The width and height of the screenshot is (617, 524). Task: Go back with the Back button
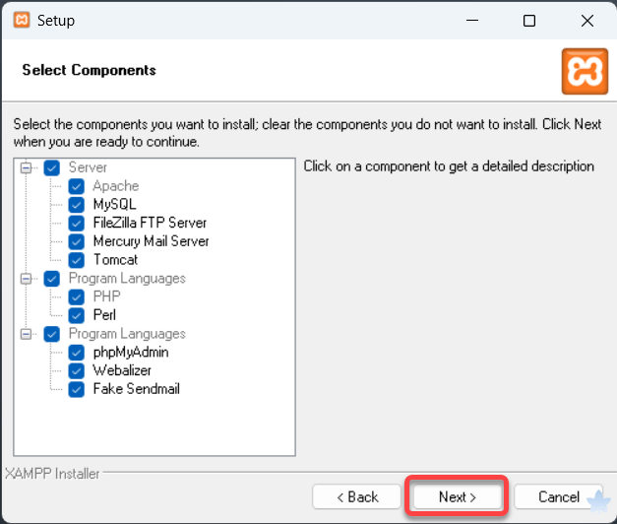pyautogui.click(x=356, y=496)
